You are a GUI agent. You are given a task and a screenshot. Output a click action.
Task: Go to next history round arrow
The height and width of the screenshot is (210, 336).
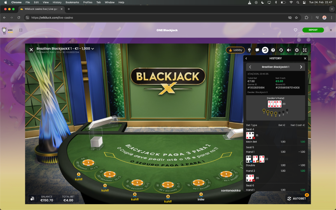301,67
